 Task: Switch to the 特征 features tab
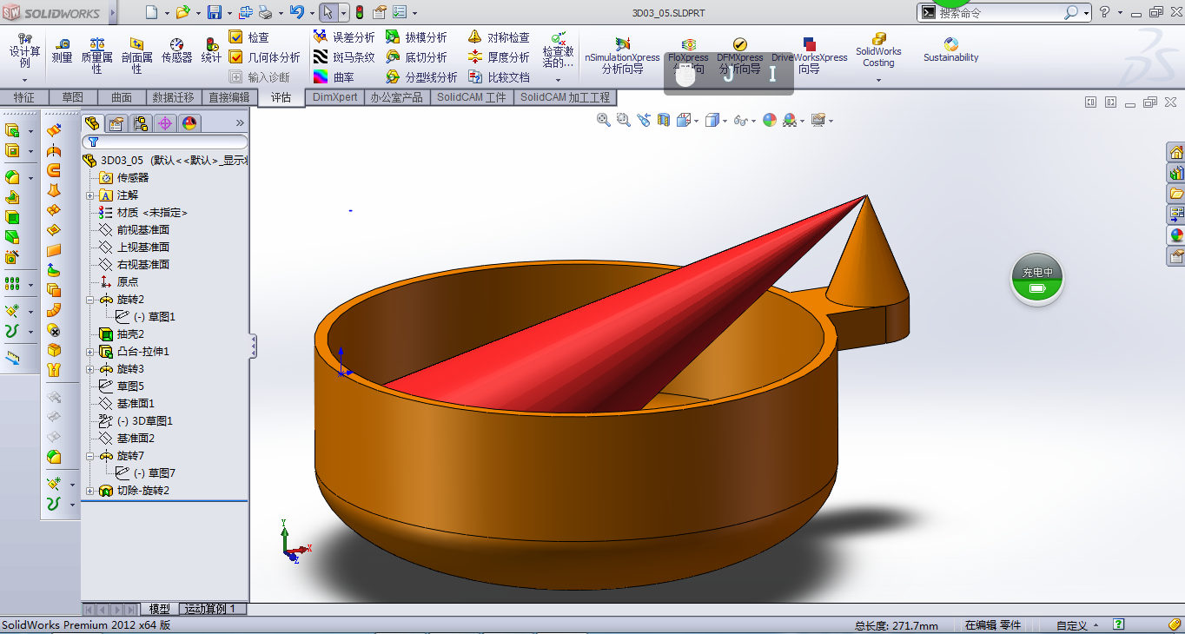click(24, 97)
